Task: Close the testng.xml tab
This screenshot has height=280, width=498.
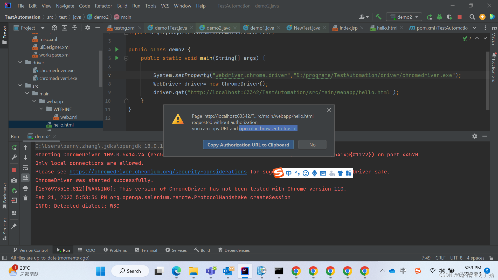Action: pos(140,28)
